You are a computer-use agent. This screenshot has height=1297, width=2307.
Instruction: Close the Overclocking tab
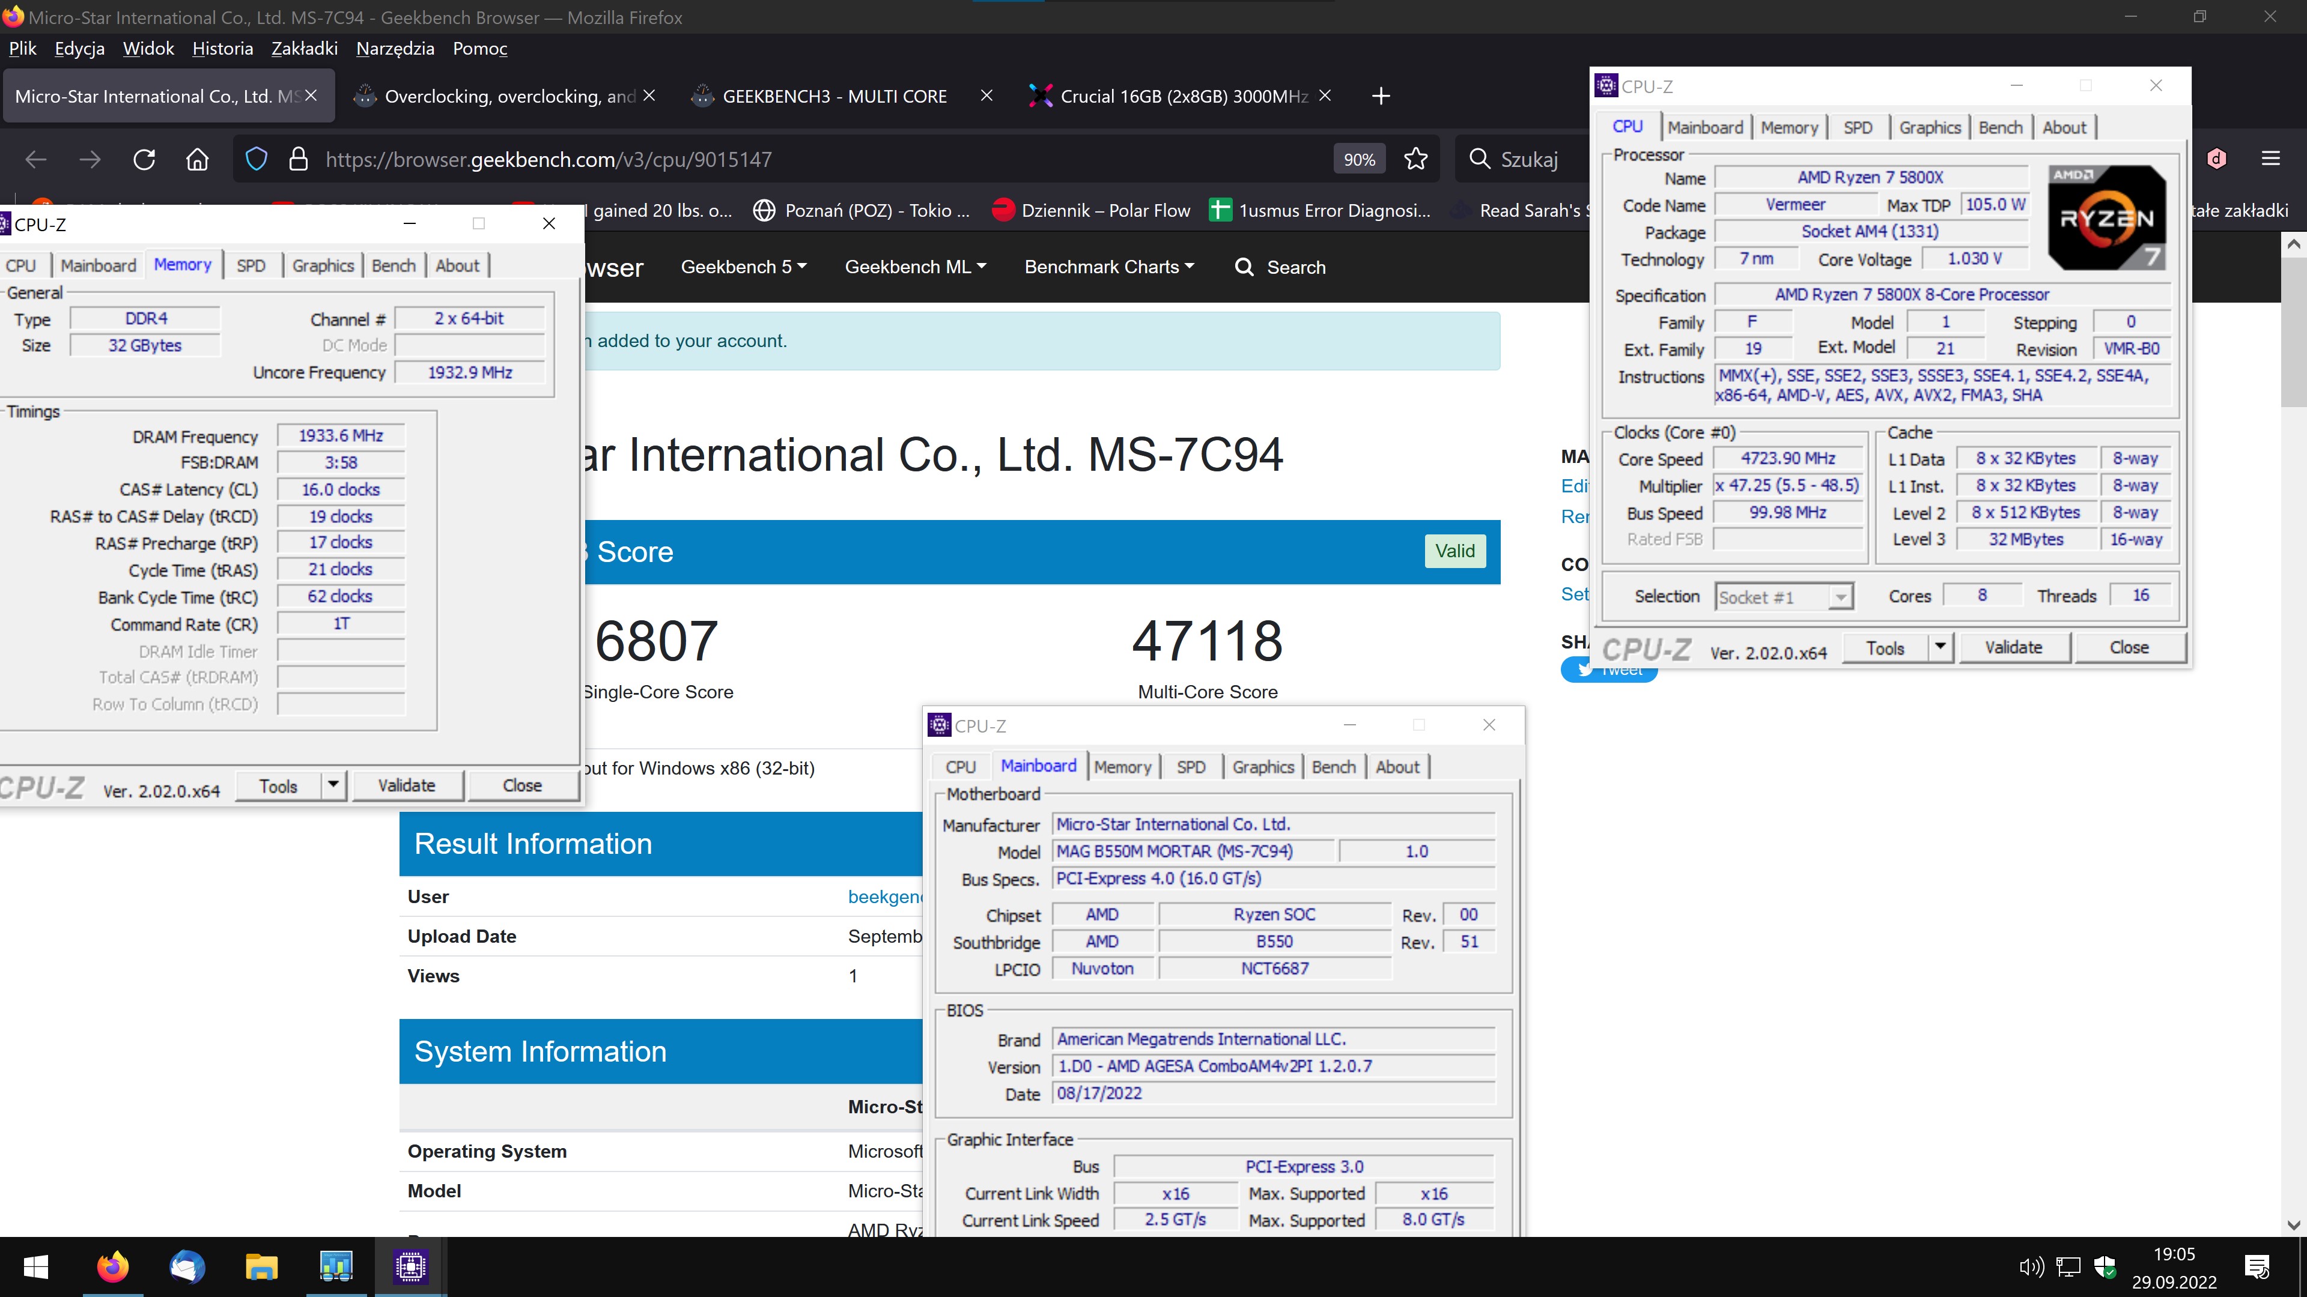coord(649,95)
